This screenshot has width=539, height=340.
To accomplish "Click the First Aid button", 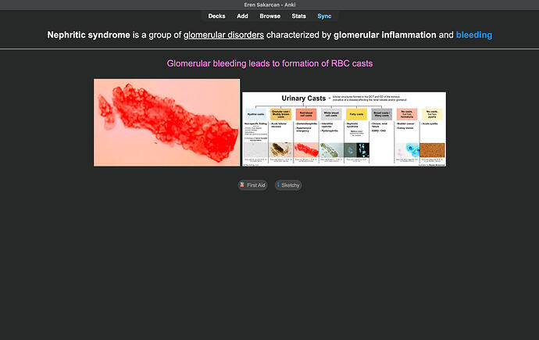I will point(252,185).
